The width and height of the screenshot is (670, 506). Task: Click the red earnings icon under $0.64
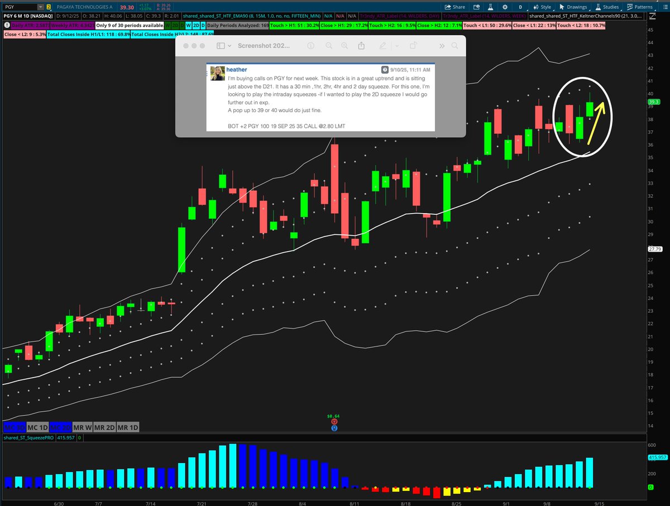pos(333,422)
